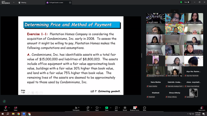Select Almaida Zahra video thumbnail

pos(175,29)
